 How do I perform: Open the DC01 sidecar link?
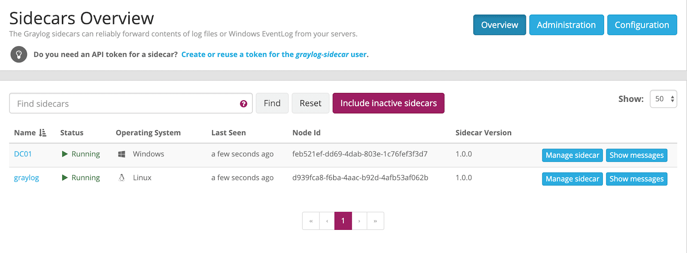23,154
